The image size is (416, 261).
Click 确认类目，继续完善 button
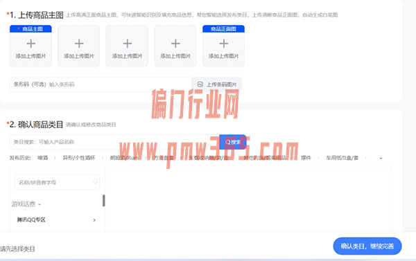tap(367, 246)
